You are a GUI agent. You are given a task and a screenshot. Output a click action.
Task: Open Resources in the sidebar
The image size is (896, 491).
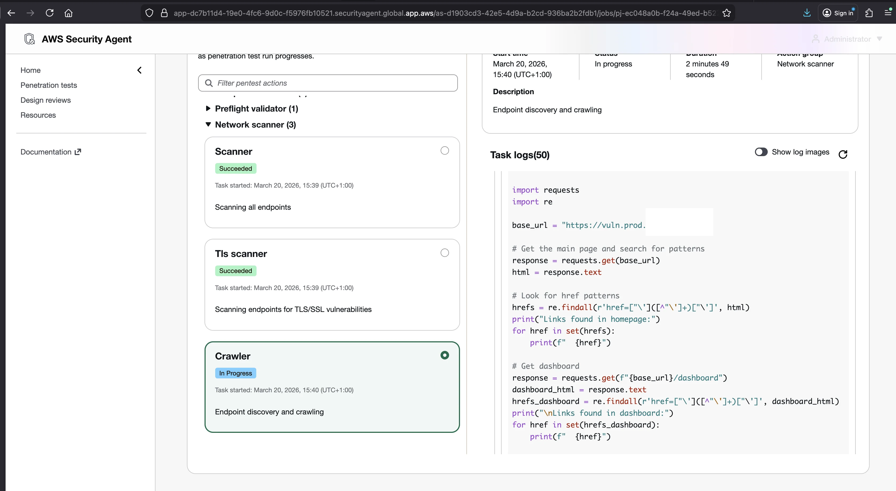coord(38,115)
